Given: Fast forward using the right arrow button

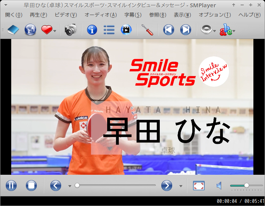Looking at the screenshot, I should point(167,186).
